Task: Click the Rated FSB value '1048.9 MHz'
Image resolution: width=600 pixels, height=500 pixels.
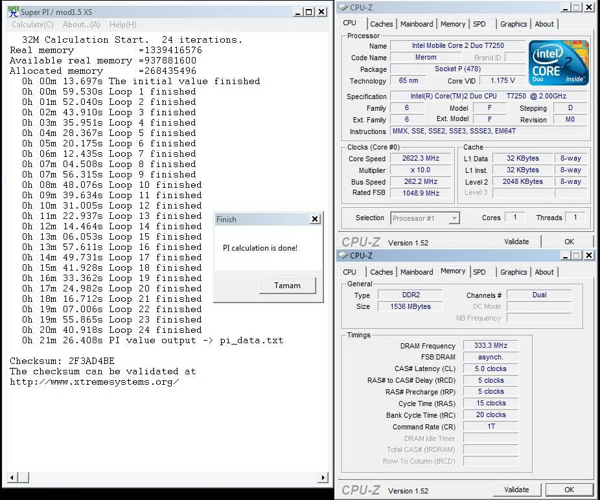Action: point(421,193)
